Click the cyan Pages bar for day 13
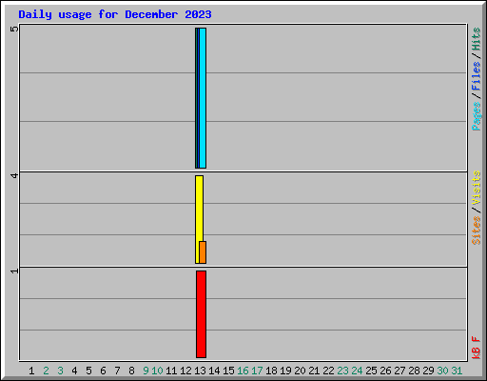The width and height of the screenshot is (487, 381). point(203,98)
